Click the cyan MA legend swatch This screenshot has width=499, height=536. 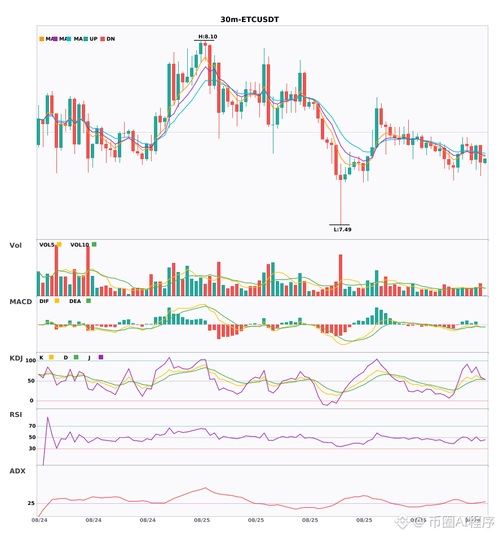[x=69, y=39]
